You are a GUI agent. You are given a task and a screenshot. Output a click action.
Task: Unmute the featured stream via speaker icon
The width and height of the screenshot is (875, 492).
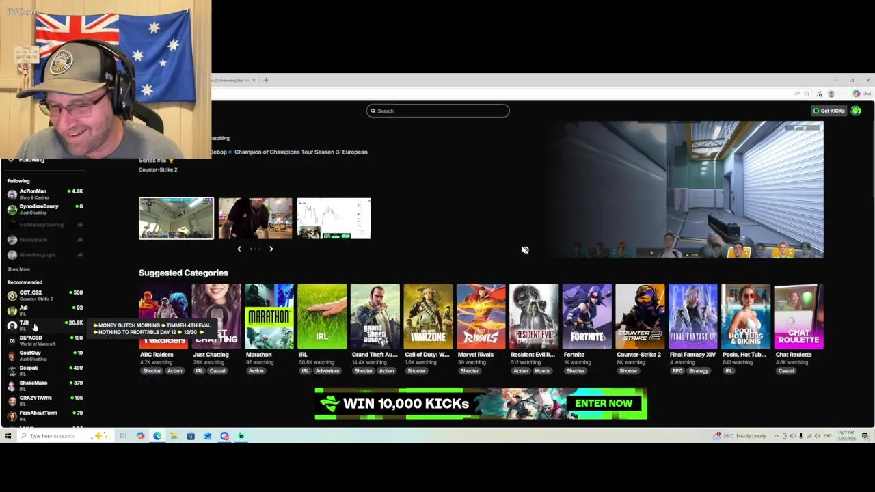525,249
